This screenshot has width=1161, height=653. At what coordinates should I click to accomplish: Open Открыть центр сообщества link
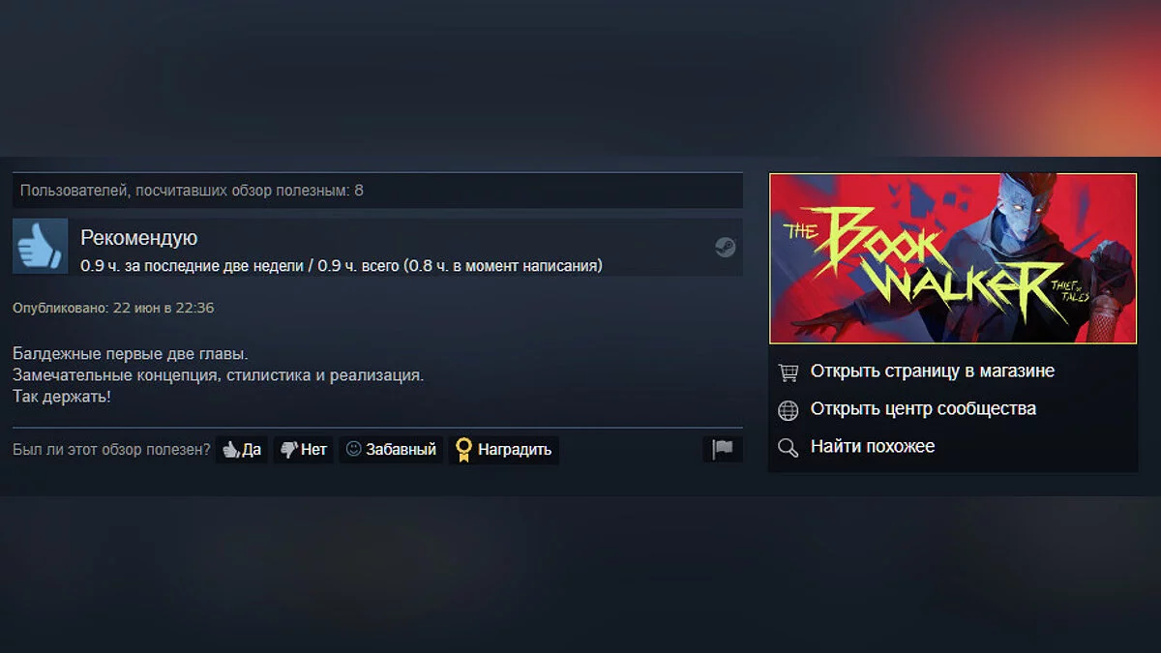coord(923,409)
